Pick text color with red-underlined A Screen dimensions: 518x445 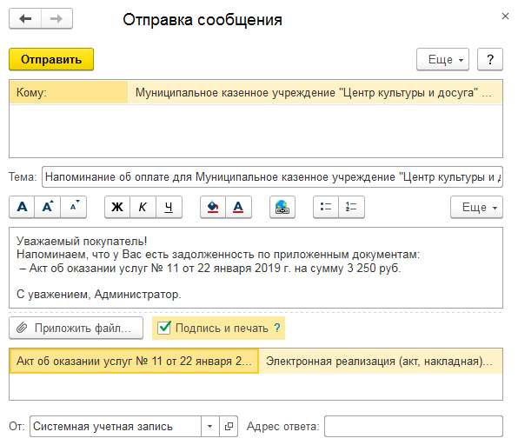(x=238, y=207)
